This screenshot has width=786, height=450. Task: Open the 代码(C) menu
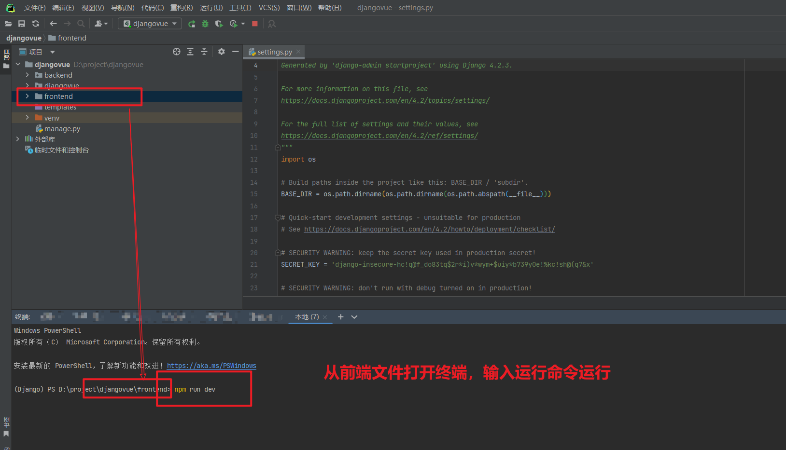tap(153, 8)
